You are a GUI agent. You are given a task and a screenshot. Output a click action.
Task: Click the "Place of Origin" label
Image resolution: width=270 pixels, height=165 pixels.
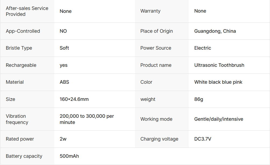tap(157, 31)
